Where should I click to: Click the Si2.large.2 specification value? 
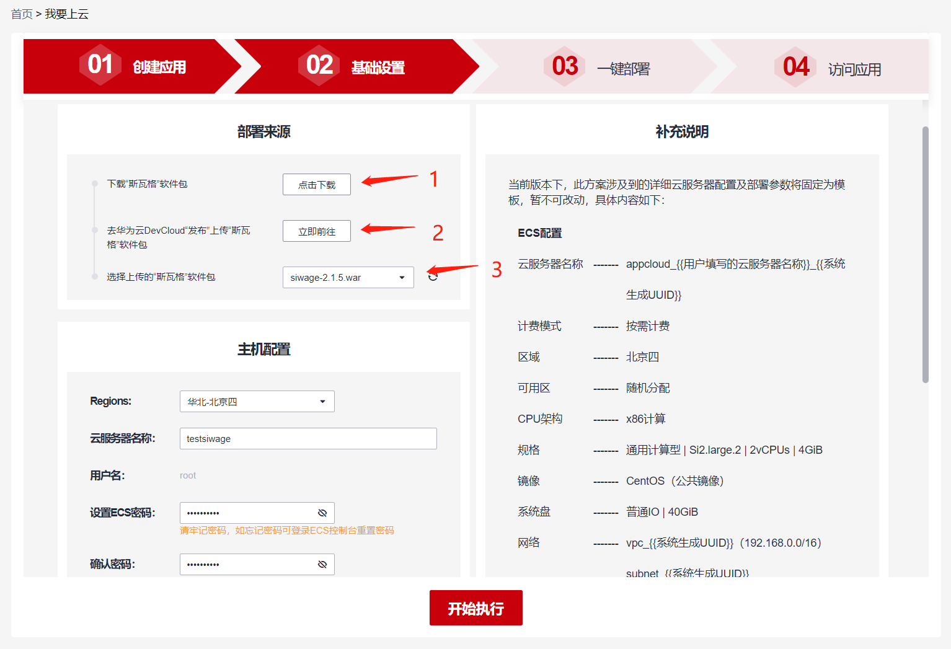724,450
